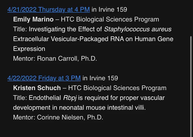Click the italic text Staphylococcus aureus
Screen dimensions: 193x137
pyautogui.click(x=138, y=29)
